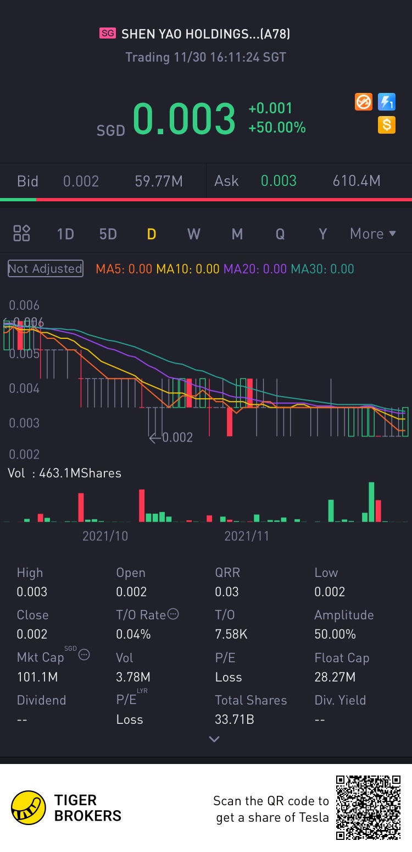Select the Q quarterly chart tab
Viewport: 412px width, 852px height.
tap(280, 234)
